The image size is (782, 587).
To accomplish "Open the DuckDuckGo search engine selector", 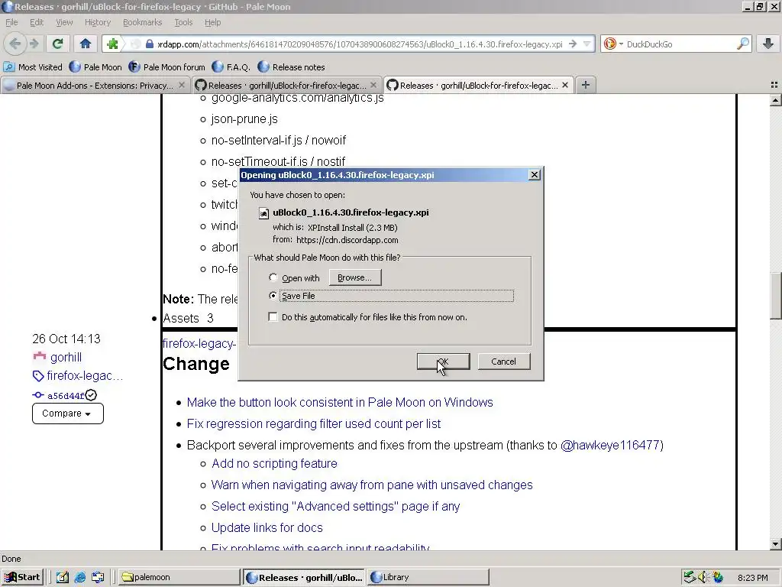I will coord(613,44).
